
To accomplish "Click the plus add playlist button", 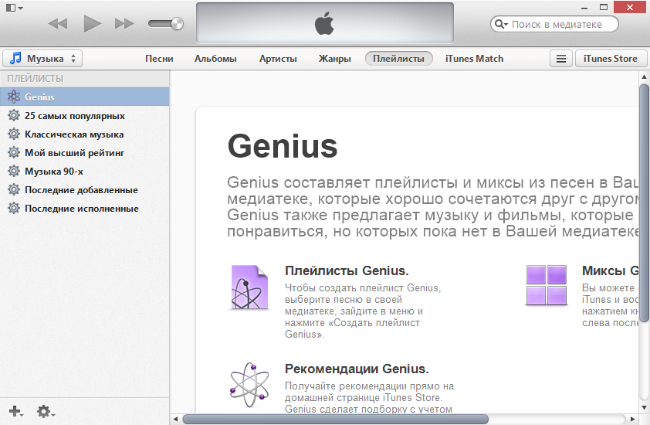I will (x=15, y=411).
